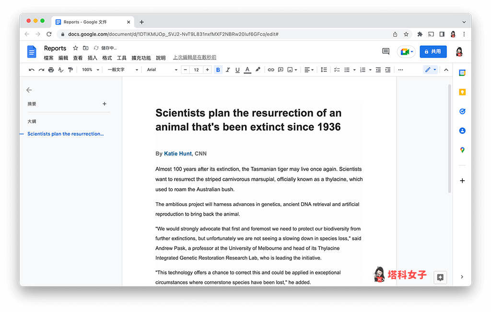Open the 100% zoom level dropdown
491x312 pixels.
point(91,70)
